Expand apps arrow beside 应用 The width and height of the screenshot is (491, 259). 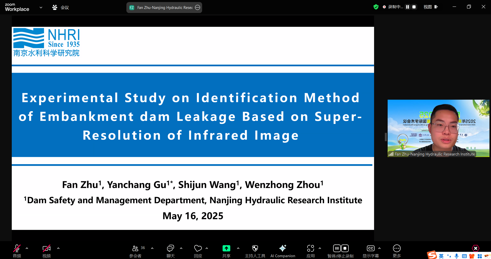coord(320,248)
